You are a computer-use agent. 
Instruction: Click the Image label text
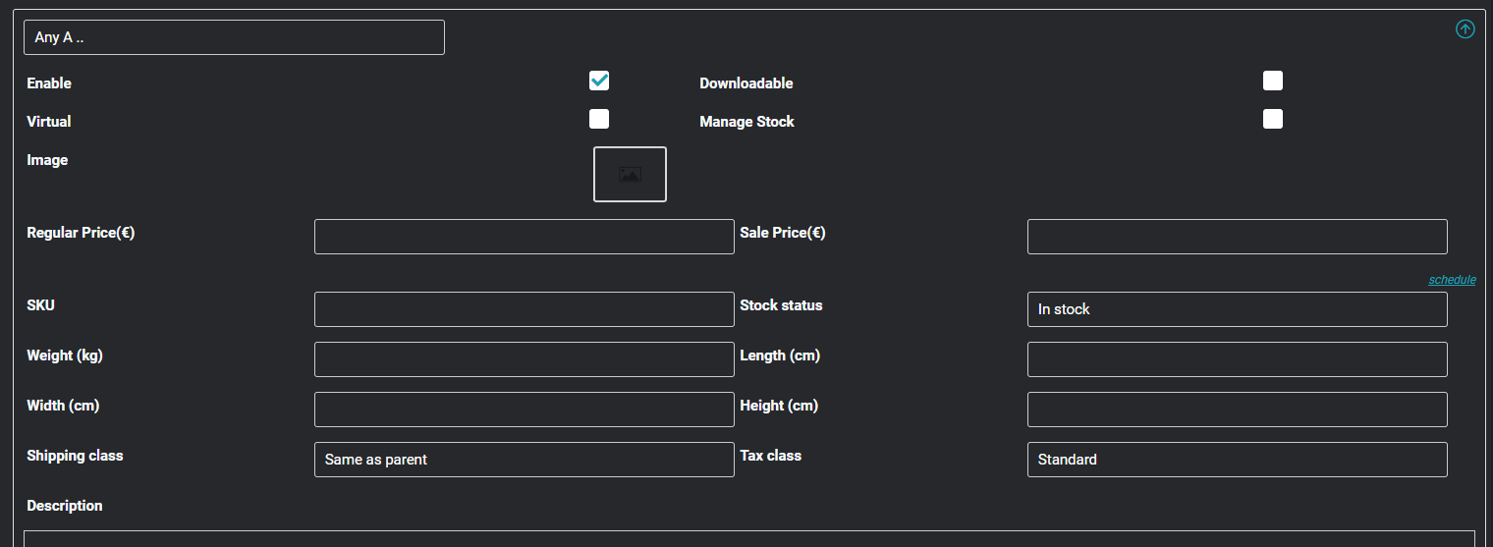[x=47, y=160]
